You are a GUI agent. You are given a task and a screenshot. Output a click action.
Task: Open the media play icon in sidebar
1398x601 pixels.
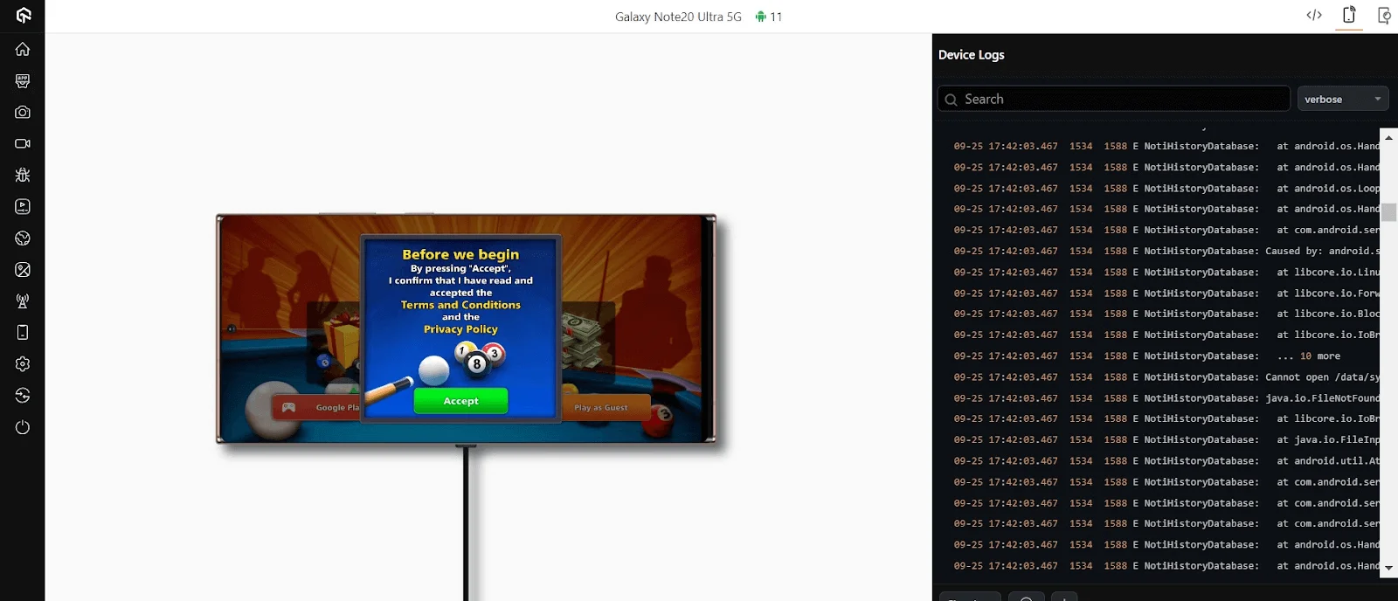[x=23, y=206]
